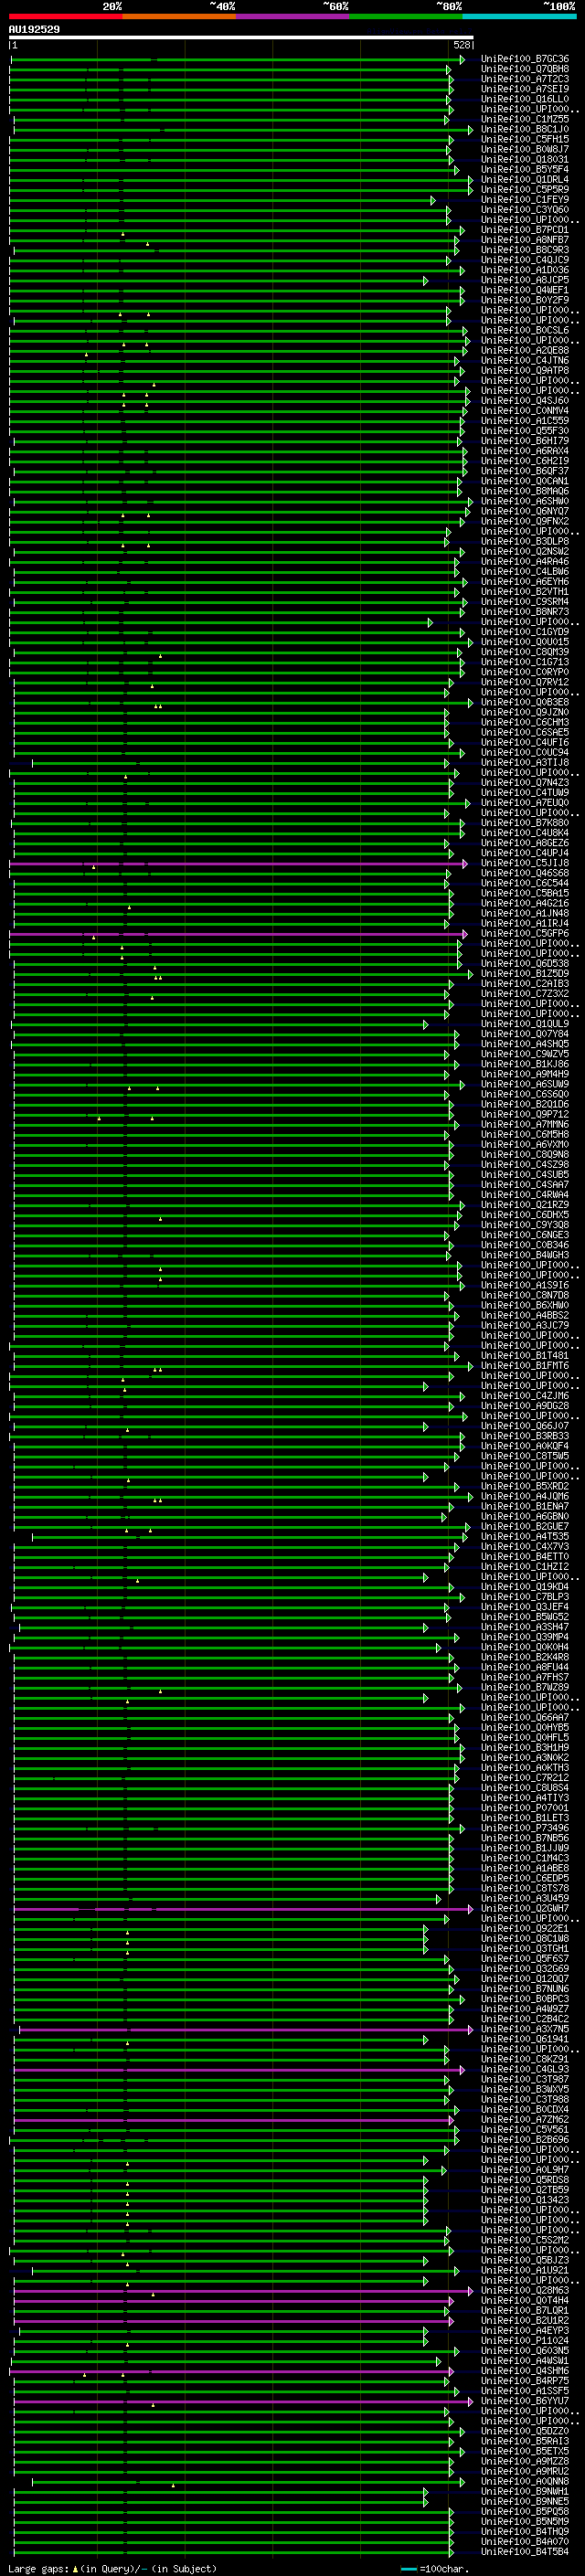
Task: Select the UniRef100_C4ZJM6 label
Action: [x=525, y=1396]
